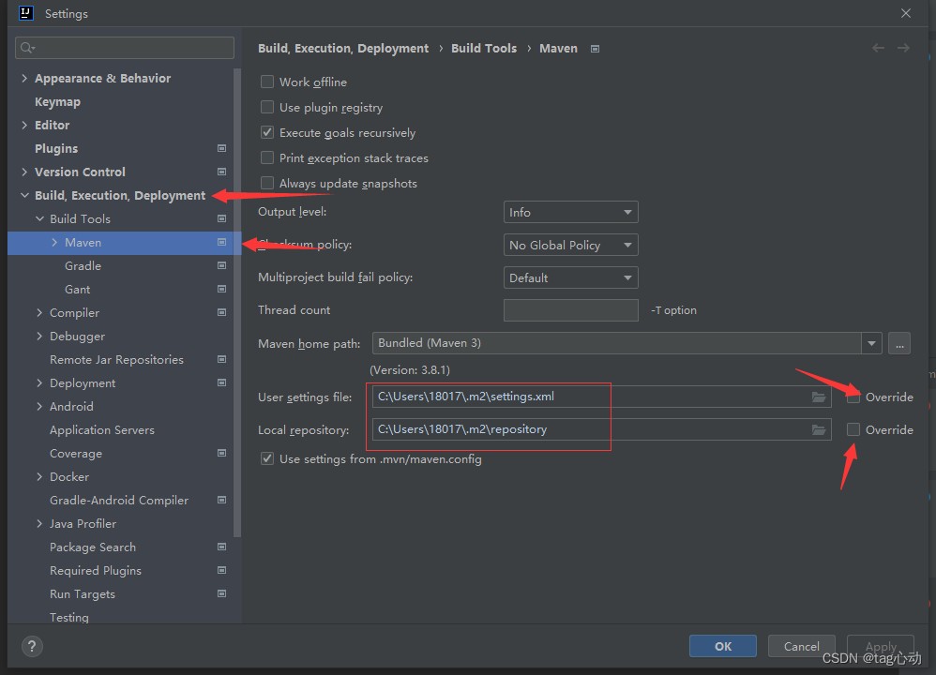The width and height of the screenshot is (936, 675).
Task: Open the Checksum policy dropdown
Action: pos(570,245)
